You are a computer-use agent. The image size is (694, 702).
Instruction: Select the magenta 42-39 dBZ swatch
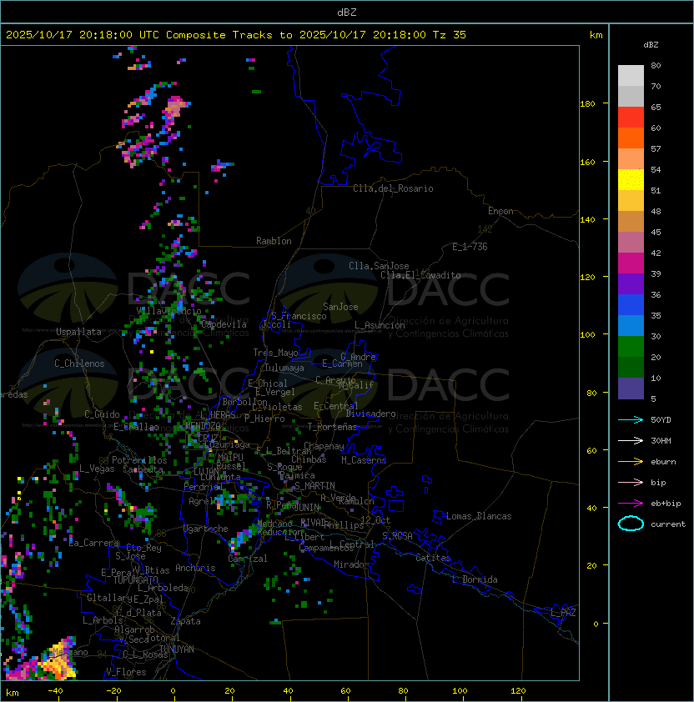631,263
